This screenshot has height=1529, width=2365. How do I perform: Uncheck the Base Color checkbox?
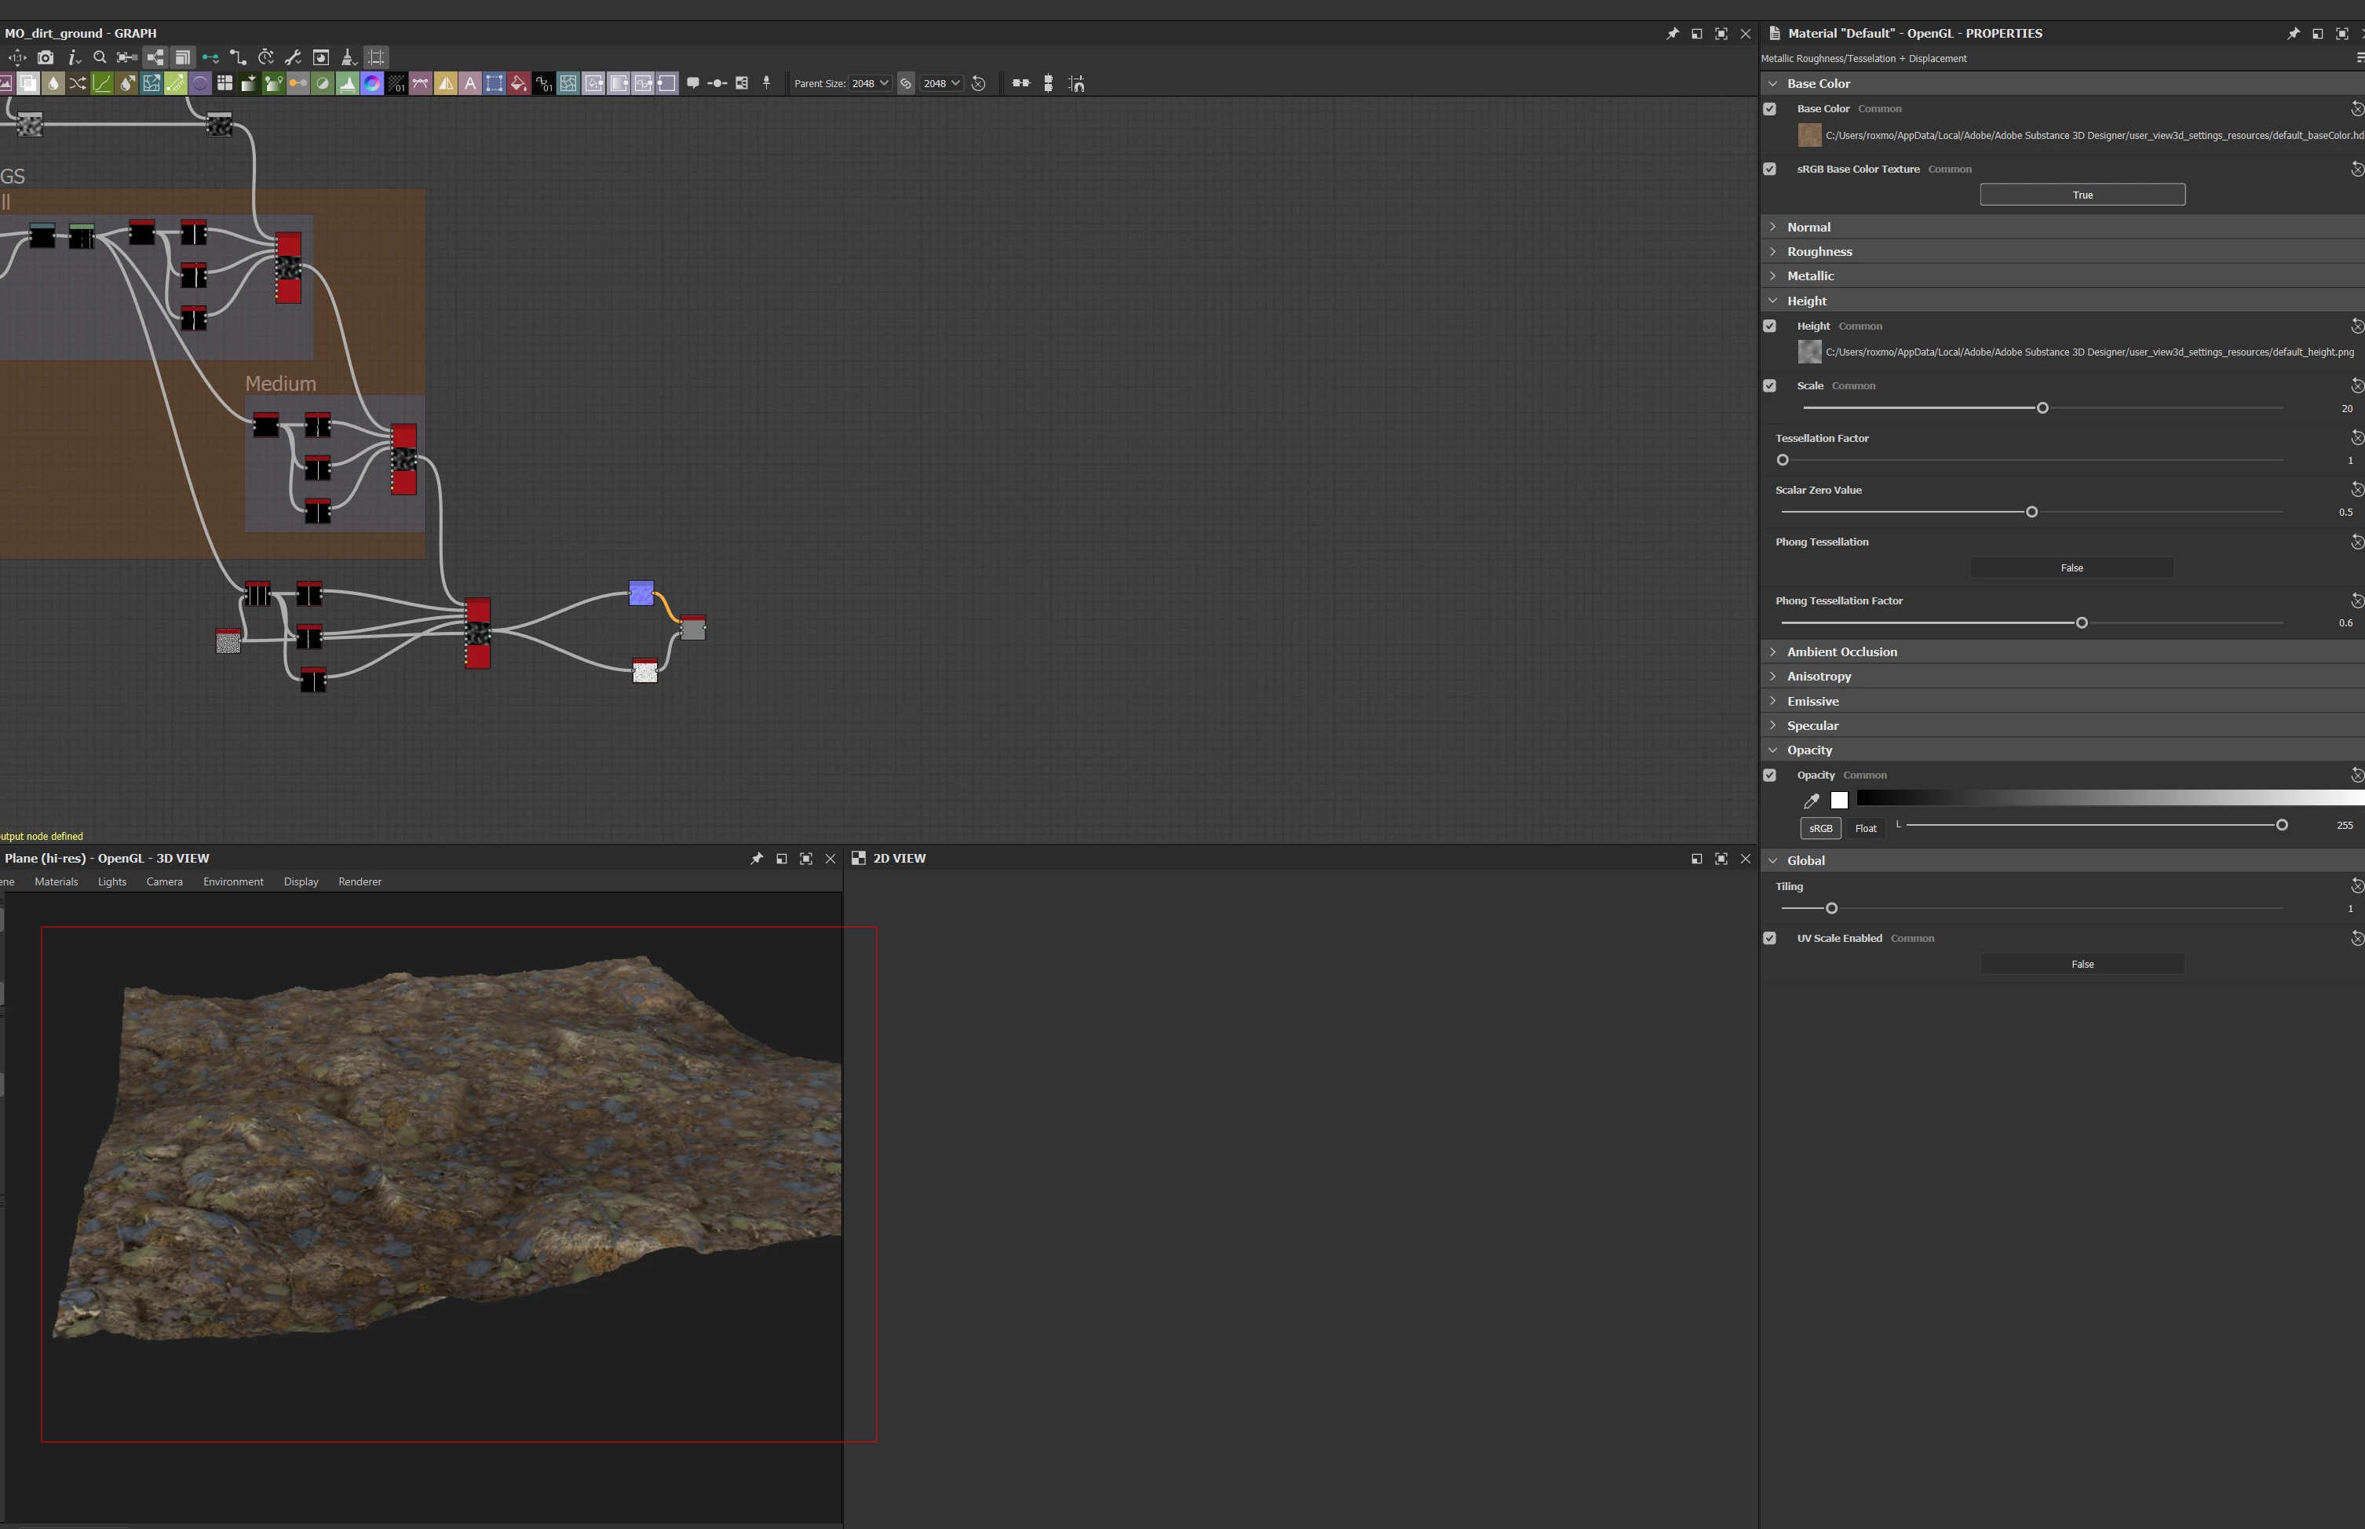(1769, 109)
